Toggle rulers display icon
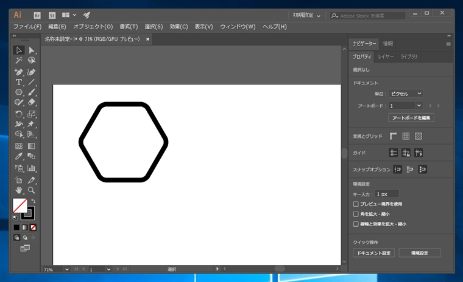The height and width of the screenshot is (282, 463). pyautogui.click(x=393, y=136)
